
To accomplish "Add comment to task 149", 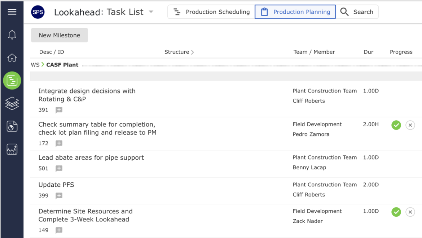I will pyautogui.click(x=59, y=230).
